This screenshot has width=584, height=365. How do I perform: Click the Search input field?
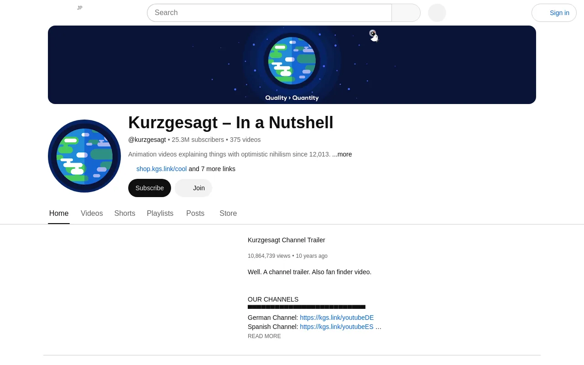click(269, 13)
